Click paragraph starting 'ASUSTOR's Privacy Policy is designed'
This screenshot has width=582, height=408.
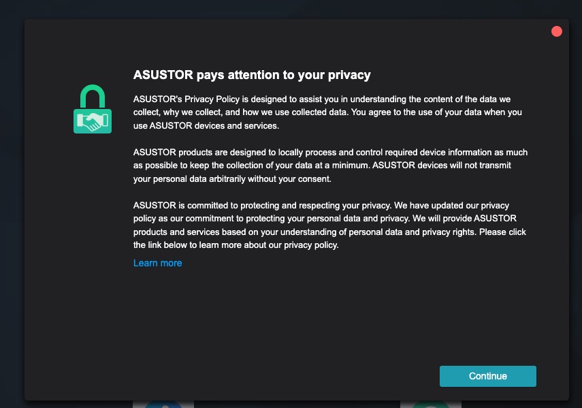click(x=327, y=112)
